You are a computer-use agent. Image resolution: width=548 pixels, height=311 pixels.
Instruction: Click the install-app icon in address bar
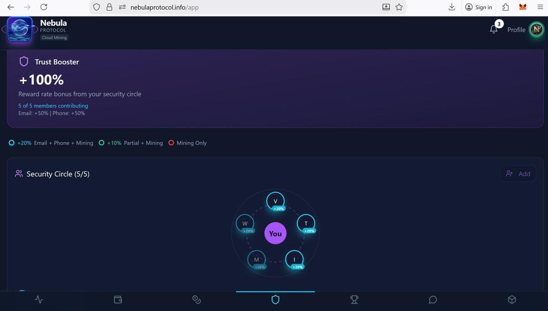click(x=386, y=7)
